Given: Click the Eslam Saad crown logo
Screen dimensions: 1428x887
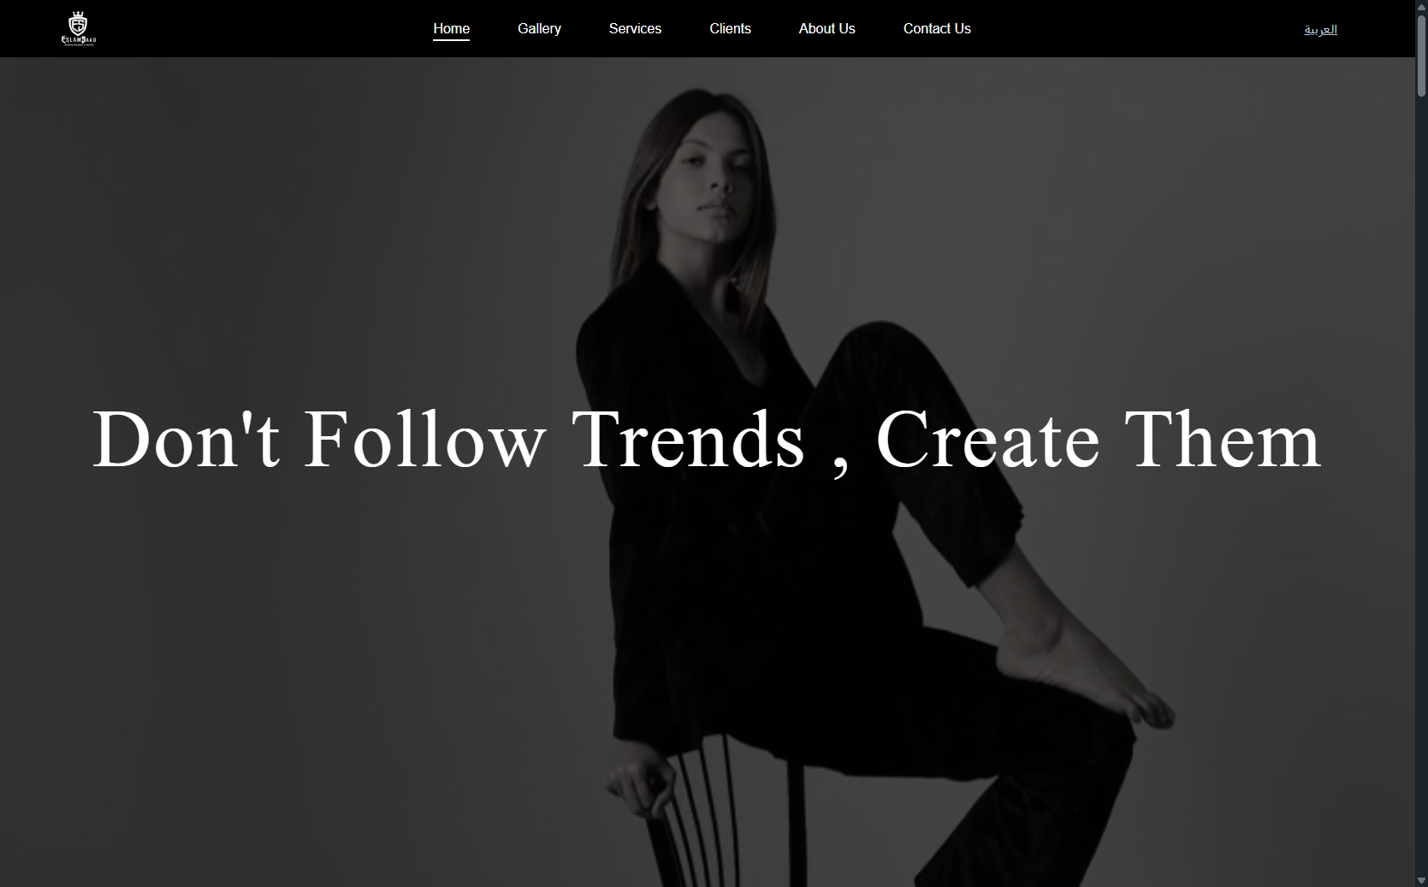Looking at the screenshot, I should coord(79,29).
